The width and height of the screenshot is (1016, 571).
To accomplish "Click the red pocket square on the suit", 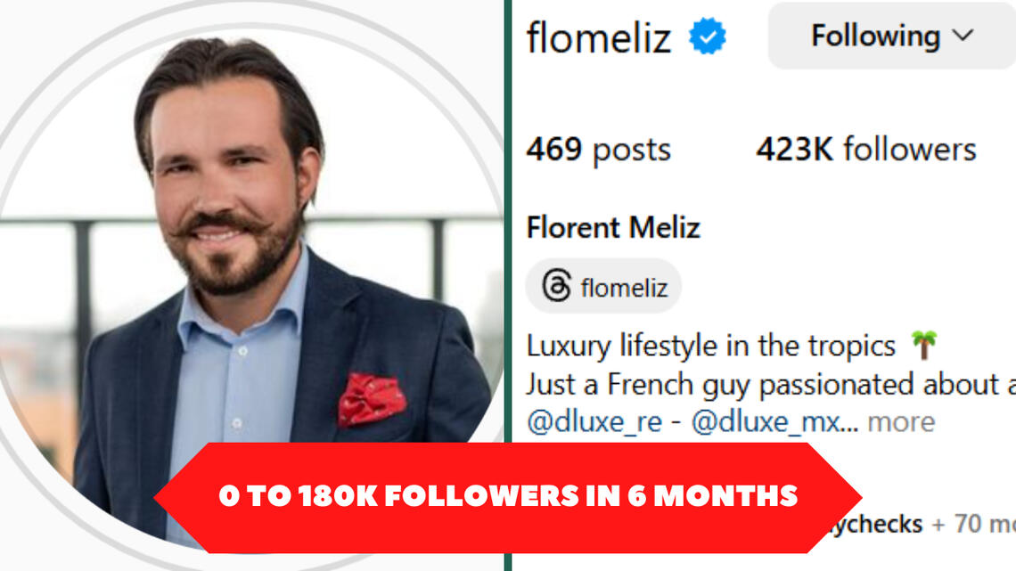I will [372, 398].
